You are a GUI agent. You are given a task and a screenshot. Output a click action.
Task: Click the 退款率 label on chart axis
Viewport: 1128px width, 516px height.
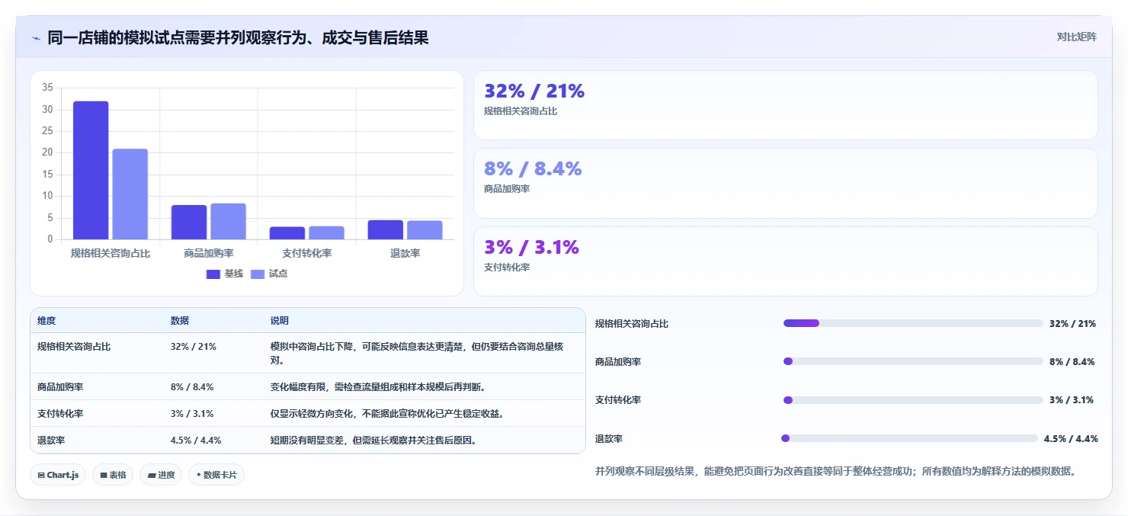[x=405, y=253]
